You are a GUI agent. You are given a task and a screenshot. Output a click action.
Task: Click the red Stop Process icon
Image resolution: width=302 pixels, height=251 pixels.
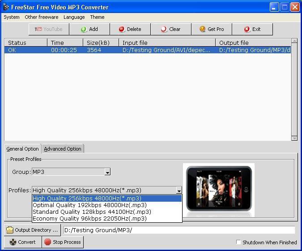click(47, 242)
